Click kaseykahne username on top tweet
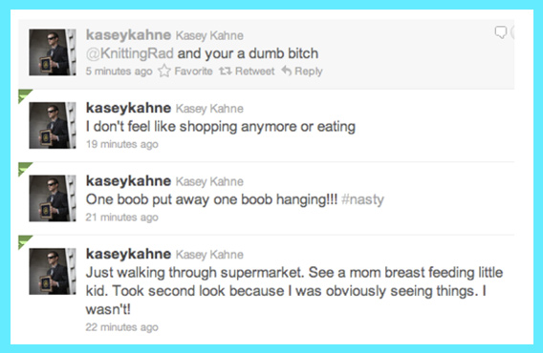The height and width of the screenshot is (353, 543). tap(128, 35)
